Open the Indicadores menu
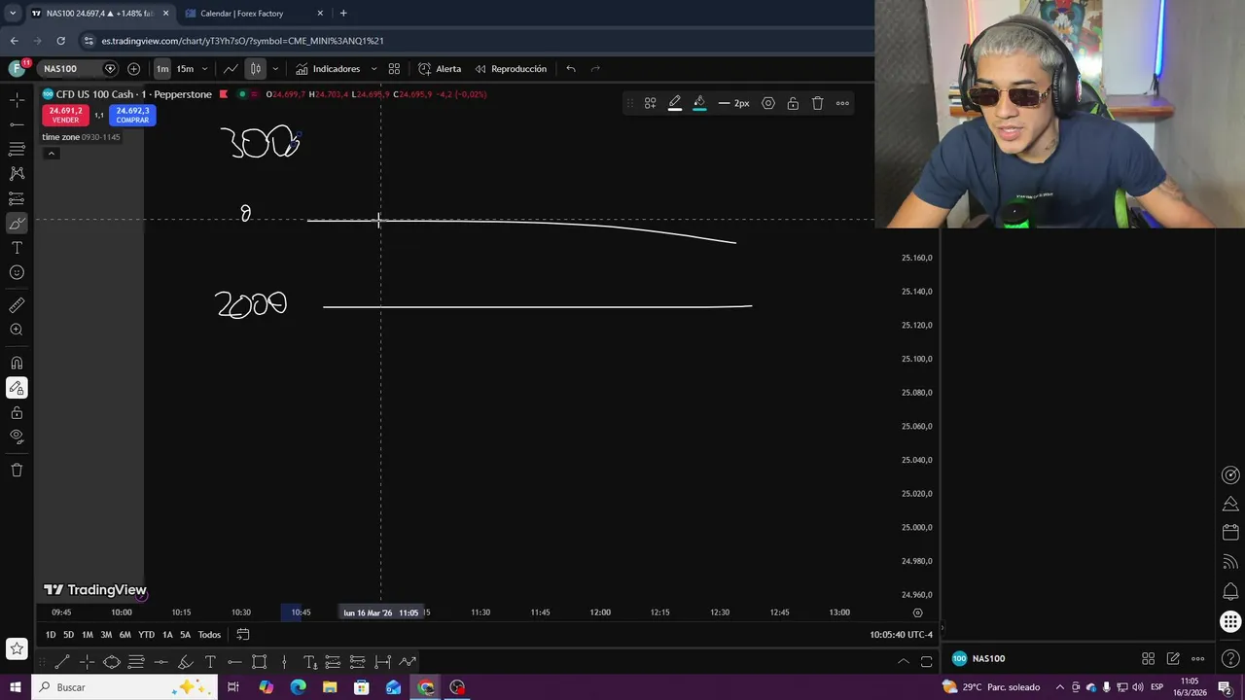Viewport: 1245px width, 700px height. (328, 69)
